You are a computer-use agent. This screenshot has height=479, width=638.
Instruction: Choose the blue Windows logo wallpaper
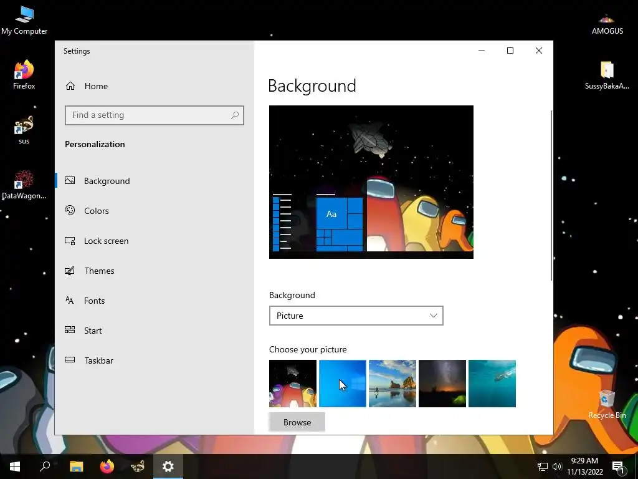tap(343, 384)
